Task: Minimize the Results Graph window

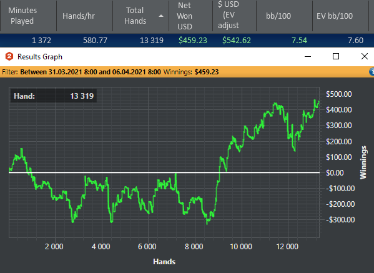Action: tap(308, 57)
